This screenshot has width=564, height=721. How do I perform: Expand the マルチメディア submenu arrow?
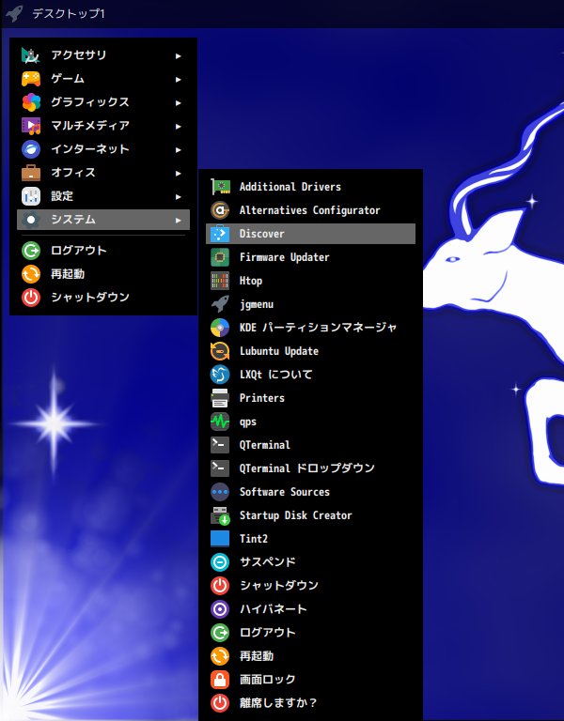[179, 127]
